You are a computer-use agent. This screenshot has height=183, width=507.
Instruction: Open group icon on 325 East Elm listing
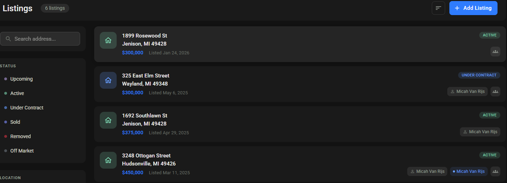(495, 91)
